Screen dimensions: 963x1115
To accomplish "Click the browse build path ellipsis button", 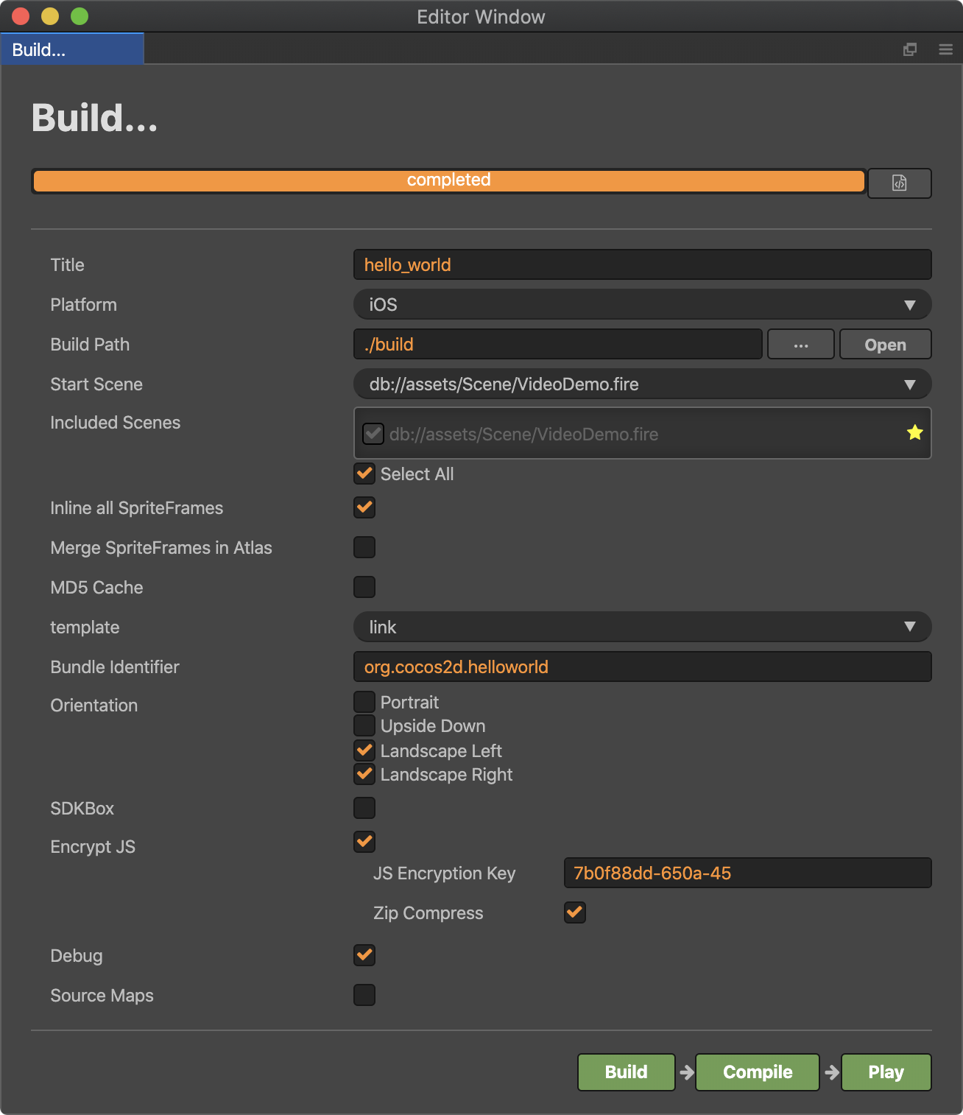I will pos(800,345).
